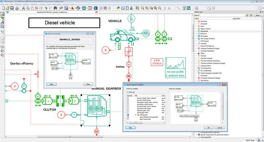Click the Print toolbar icon

(17, 8)
